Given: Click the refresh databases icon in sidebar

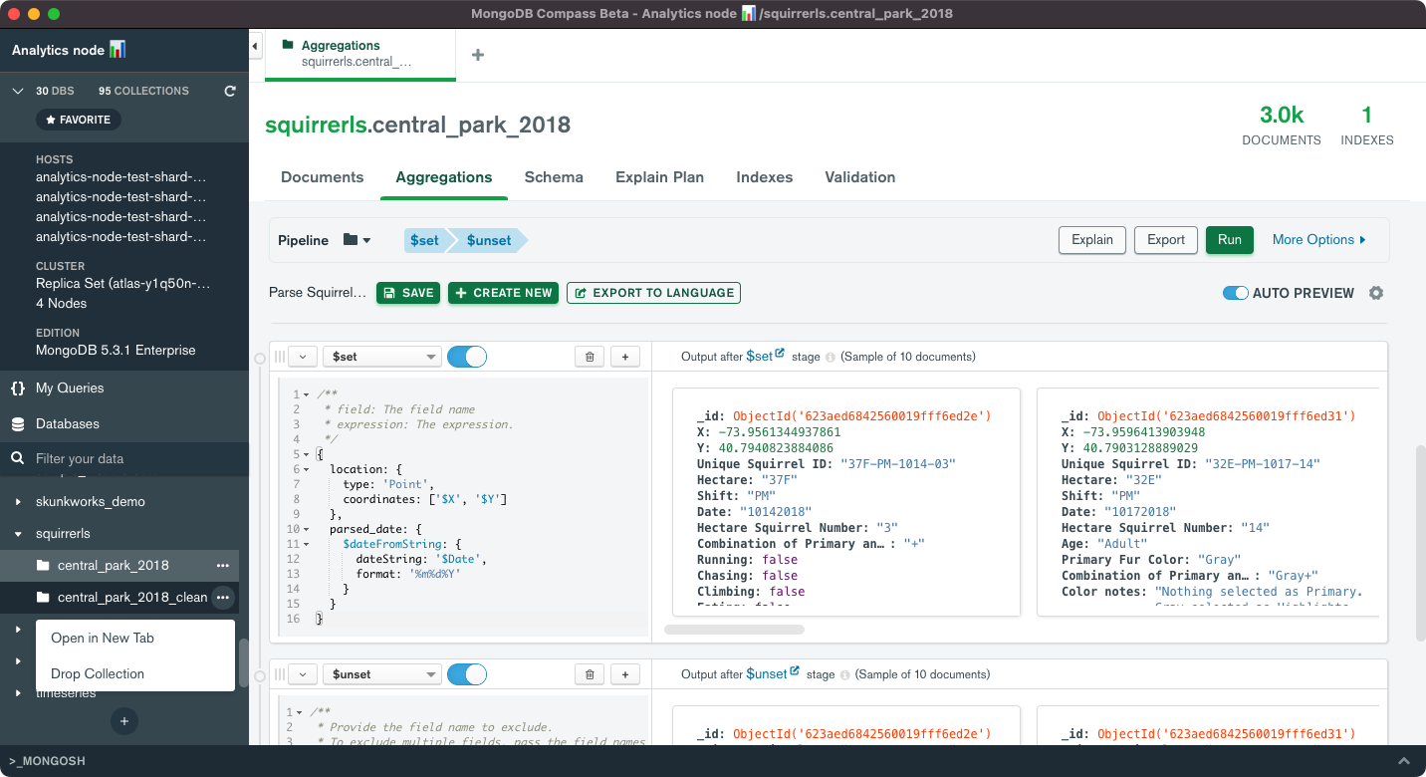Looking at the screenshot, I should pos(230,91).
